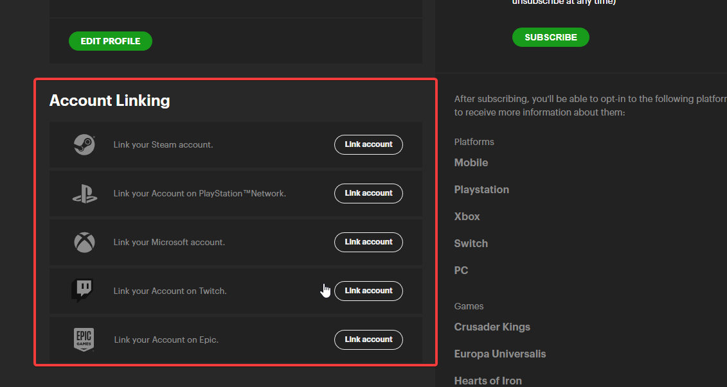
Task: Click Hearts of Iron game entry
Action: click(488, 381)
